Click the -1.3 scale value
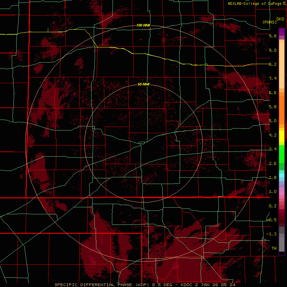 pos(272,234)
